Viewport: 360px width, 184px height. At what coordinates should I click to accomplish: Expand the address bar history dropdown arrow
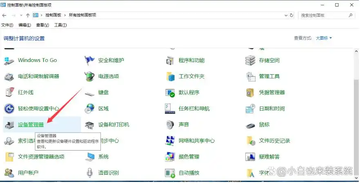point(286,15)
